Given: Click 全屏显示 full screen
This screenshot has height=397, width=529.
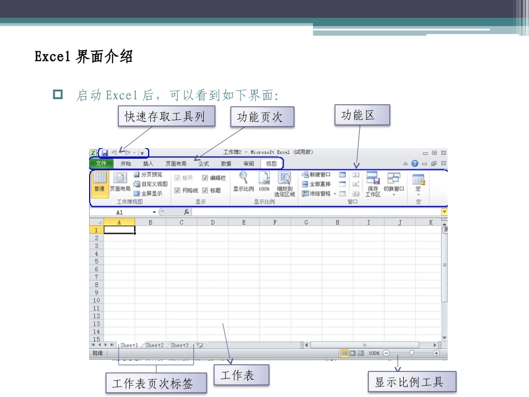Looking at the screenshot, I should [148, 193].
